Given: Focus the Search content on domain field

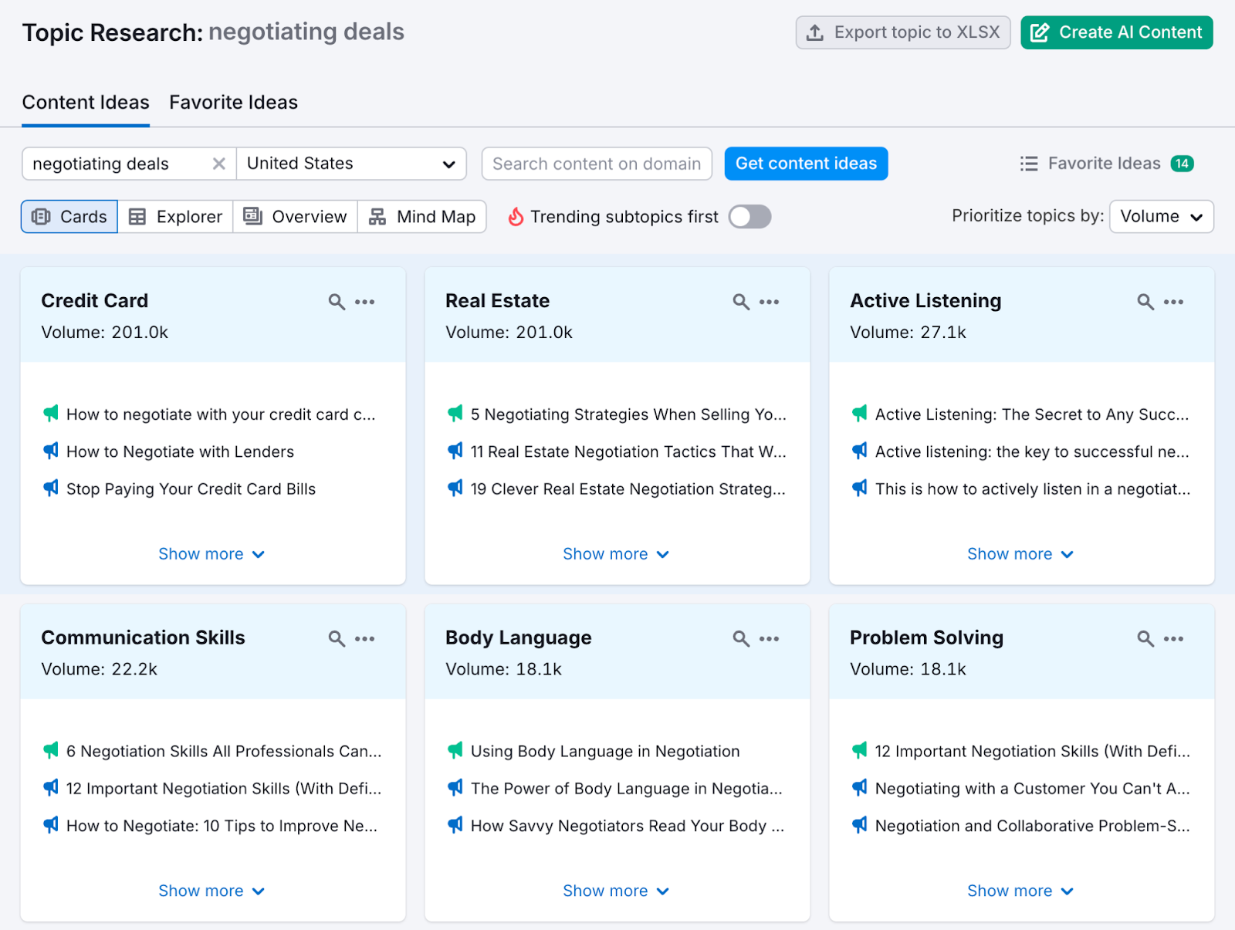Looking at the screenshot, I should point(596,164).
